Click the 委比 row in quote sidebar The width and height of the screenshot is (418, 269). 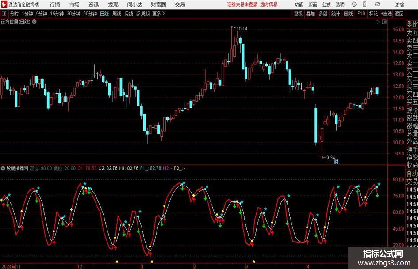[x=412, y=24]
